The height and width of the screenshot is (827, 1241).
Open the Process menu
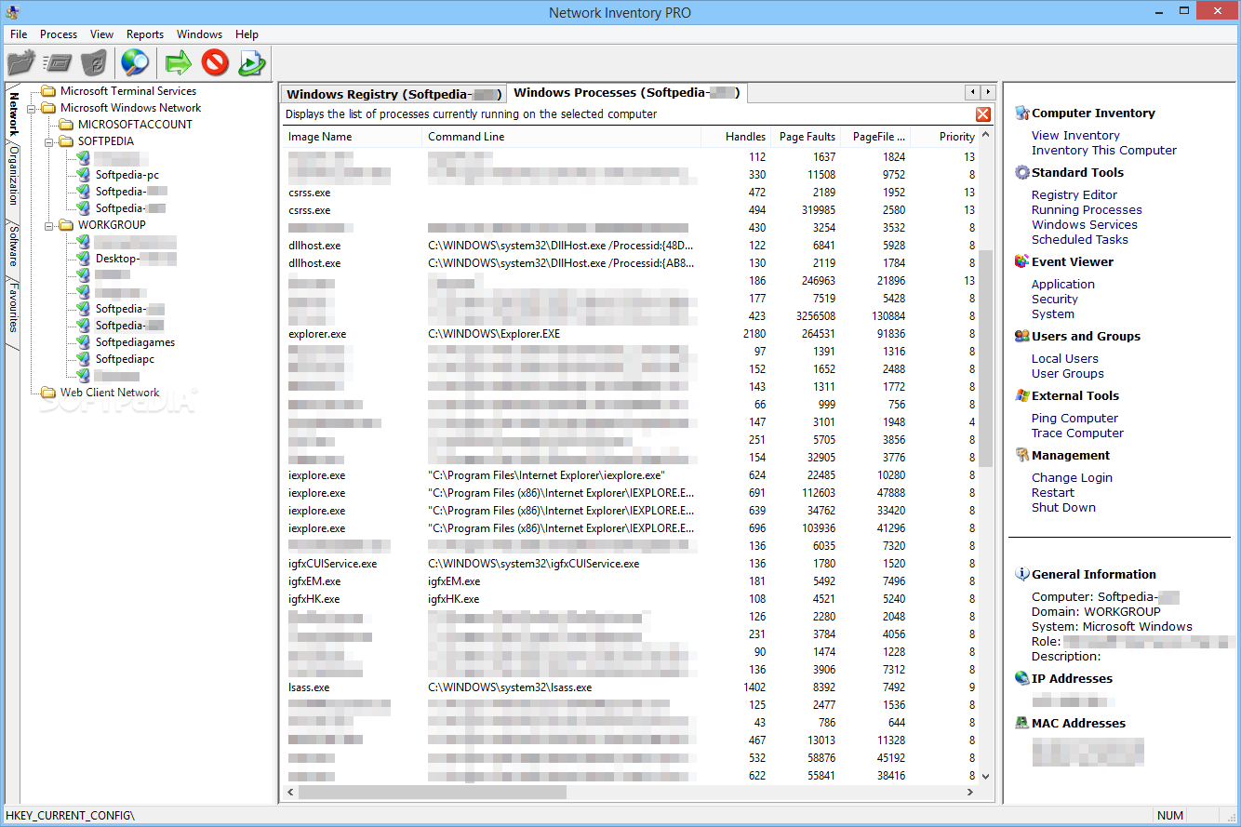pyautogui.click(x=59, y=34)
